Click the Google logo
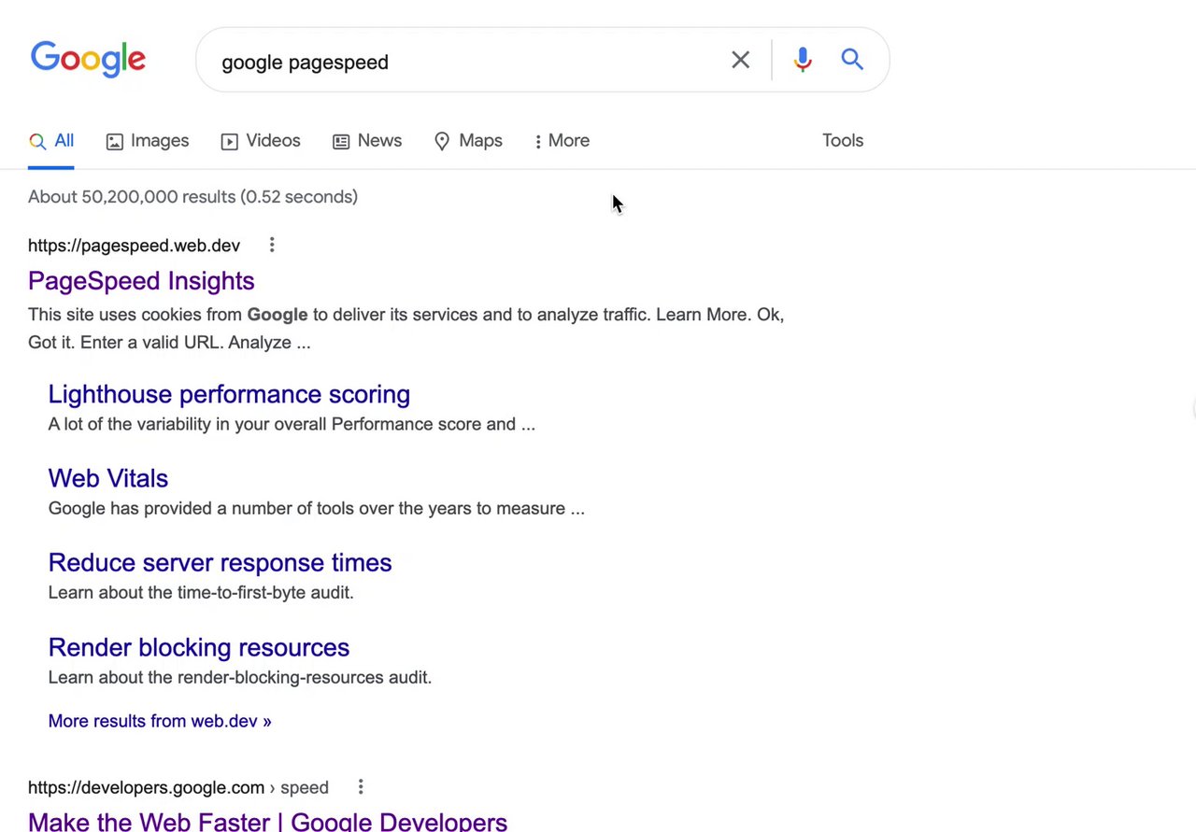Screen dimensions: 1196x832 (x=88, y=60)
